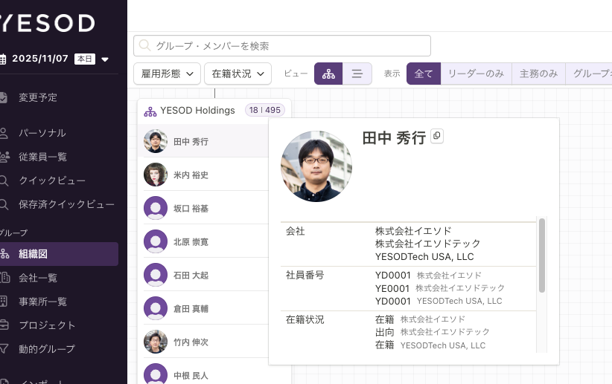Click 北原 崇寛's placeholder avatar icon
The image size is (612, 384).
point(156,241)
